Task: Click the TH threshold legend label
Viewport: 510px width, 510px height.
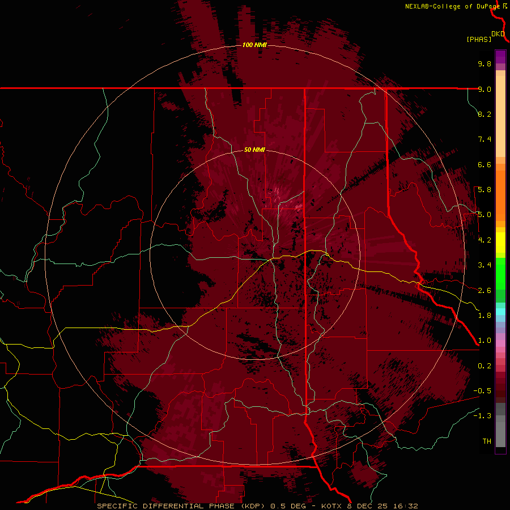Action: pyautogui.click(x=487, y=441)
